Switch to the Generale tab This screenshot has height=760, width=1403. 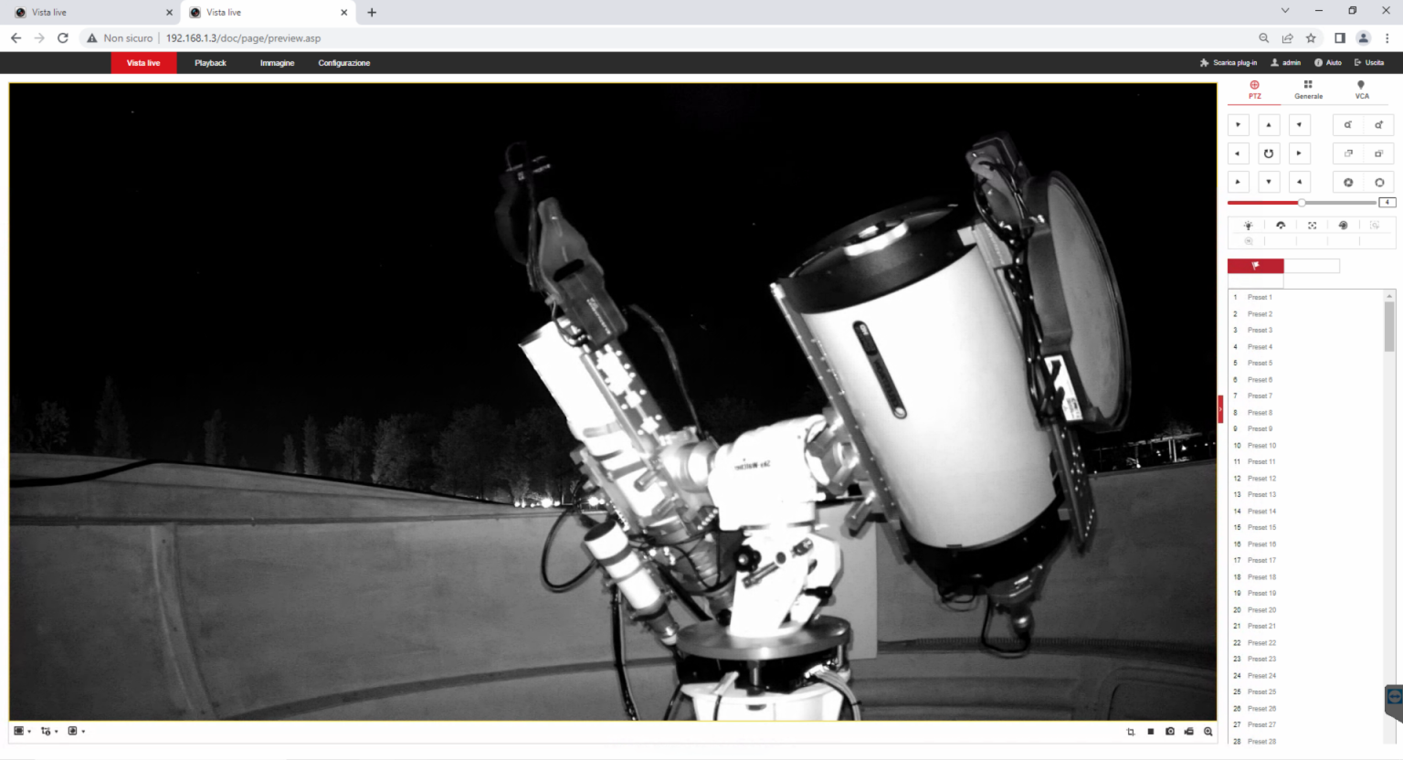coord(1308,89)
